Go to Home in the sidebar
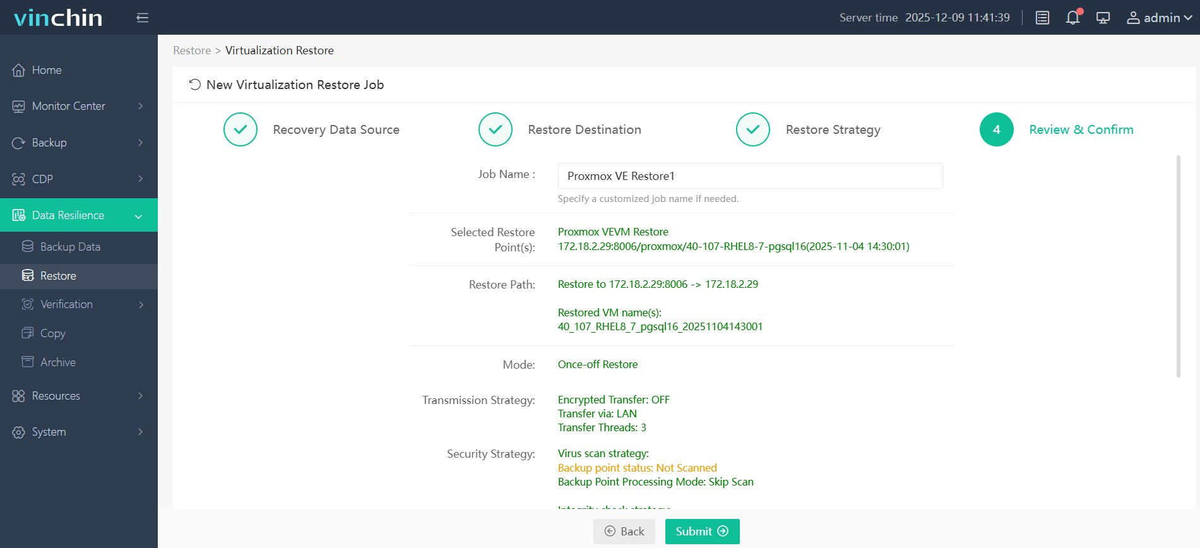This screenshot has width=1200, height=548. (47, 70)
